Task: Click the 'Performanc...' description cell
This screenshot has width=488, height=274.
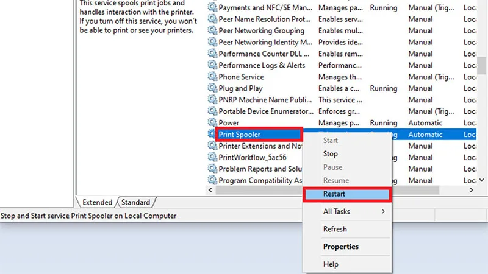Action: (340, 65)
